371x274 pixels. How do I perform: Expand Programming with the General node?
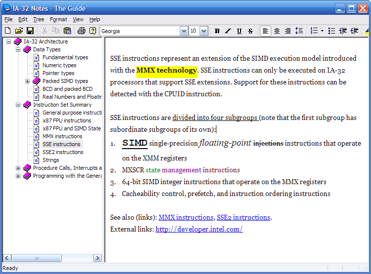(x=18, y=176)
